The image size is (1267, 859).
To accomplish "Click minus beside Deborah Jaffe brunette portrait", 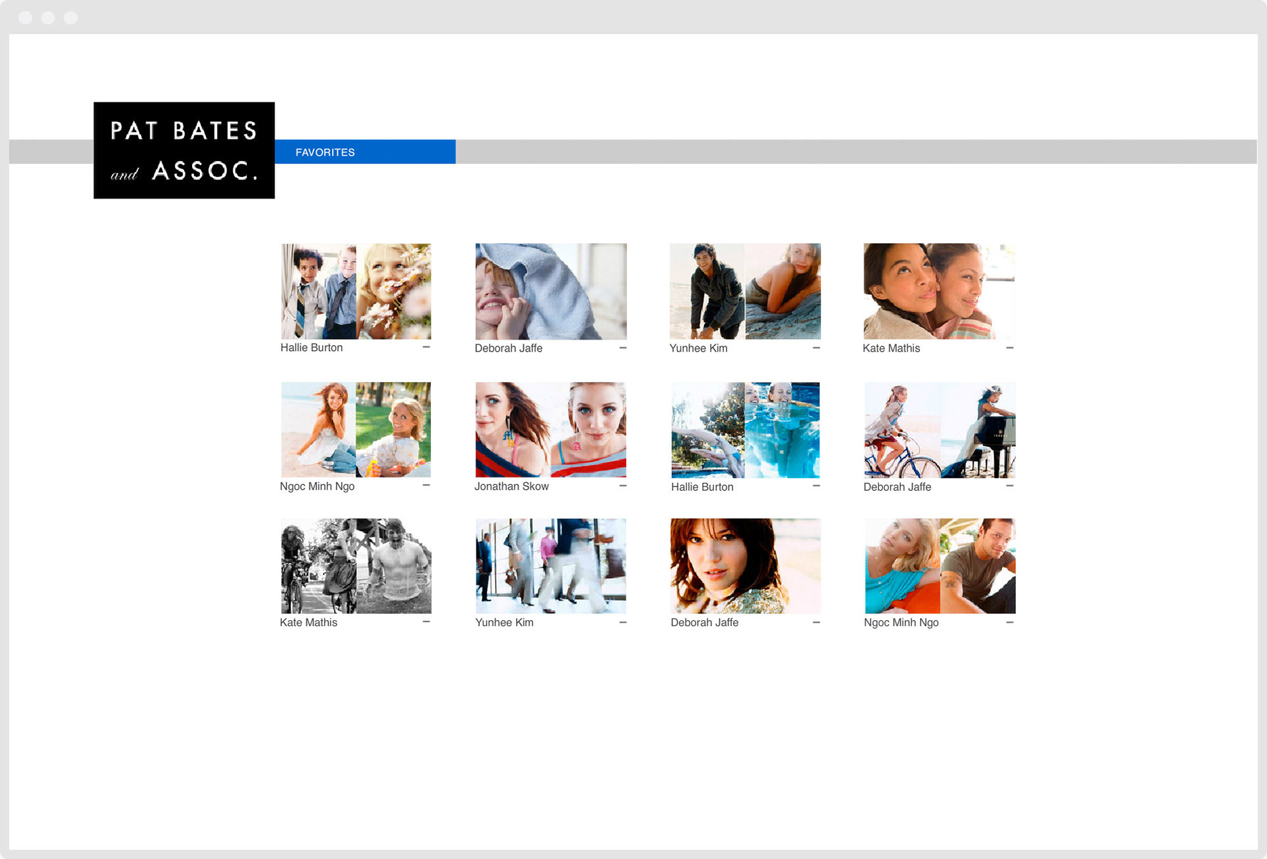I will coord(816,622).
